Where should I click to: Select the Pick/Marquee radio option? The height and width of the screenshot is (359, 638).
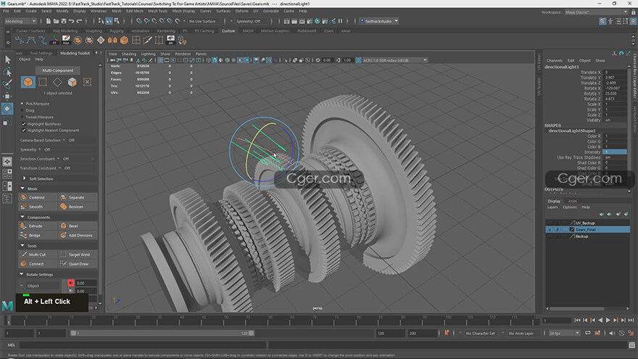click(22, 104)
